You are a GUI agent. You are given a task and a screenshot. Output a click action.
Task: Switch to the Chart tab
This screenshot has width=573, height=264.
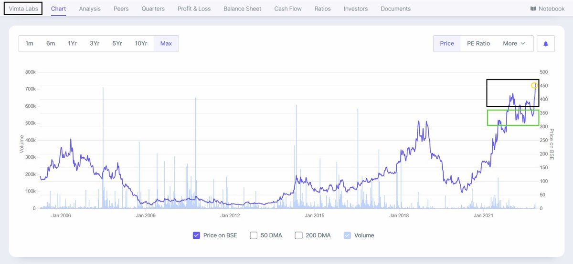pyautogui.click(x=58, y=9)
